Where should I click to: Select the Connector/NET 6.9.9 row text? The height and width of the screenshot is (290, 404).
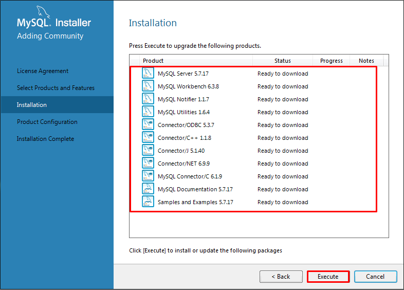[183, 164]
